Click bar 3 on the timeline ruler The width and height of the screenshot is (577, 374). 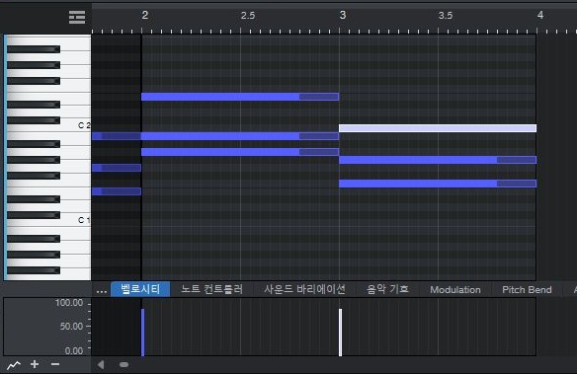(x=343, y=15)
